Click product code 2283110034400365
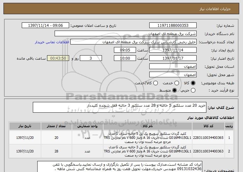The image size is (243, 172). coord(208,138)
